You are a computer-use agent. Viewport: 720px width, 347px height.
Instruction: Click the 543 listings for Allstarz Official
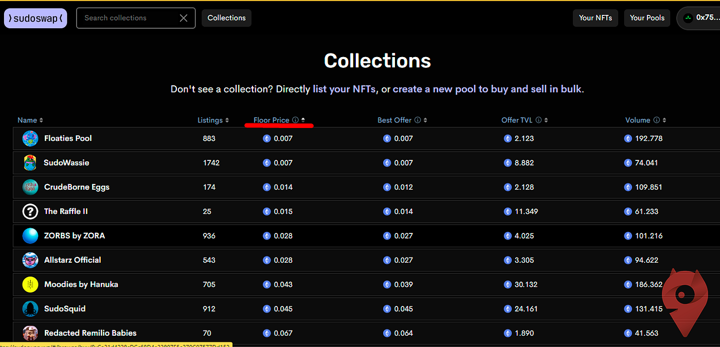point(209,260)
